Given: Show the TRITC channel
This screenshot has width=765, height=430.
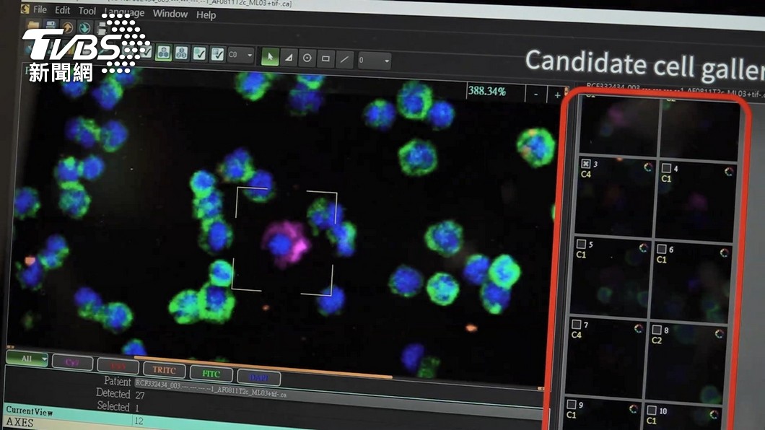Looking at the screenshot, I should point(164,370).
